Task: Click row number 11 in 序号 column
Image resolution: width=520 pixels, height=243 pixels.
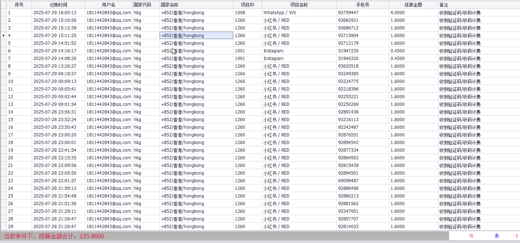Action: (19, 89)
